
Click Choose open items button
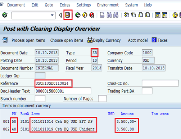point(67,40)
